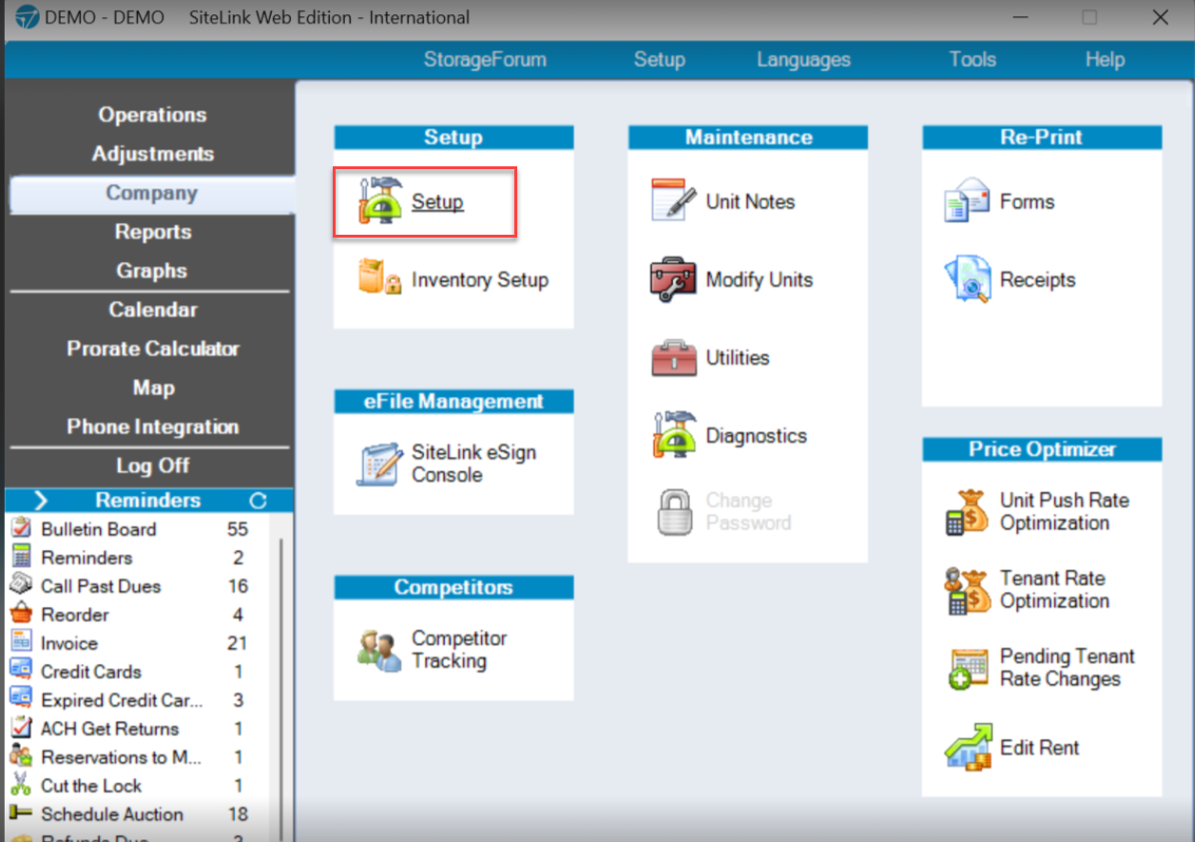Click the Schedule Auction count 18
This screenshot has width=1195, height=842.
pos(238,814)
